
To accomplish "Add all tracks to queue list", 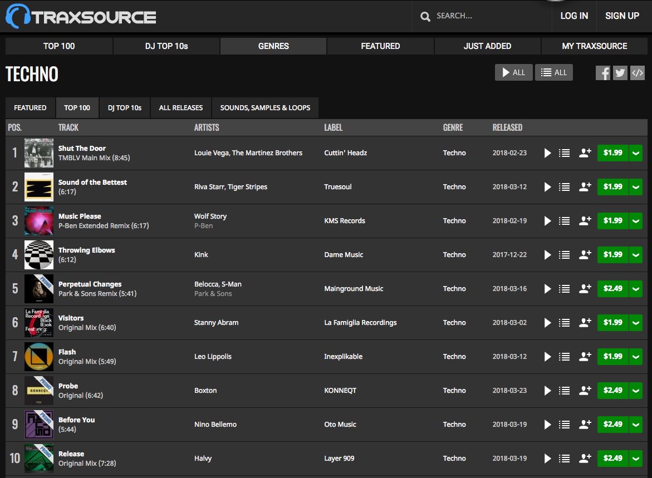I will click(x=554, y=72).
